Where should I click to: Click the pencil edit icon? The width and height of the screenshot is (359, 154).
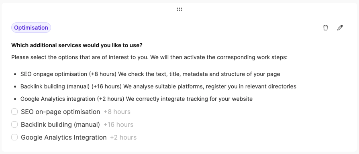(340, 28)
